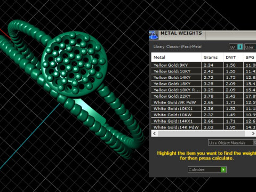Click the 2.34 grams value
This screenshot has height=192, width=256.
(x=209, y=65)
